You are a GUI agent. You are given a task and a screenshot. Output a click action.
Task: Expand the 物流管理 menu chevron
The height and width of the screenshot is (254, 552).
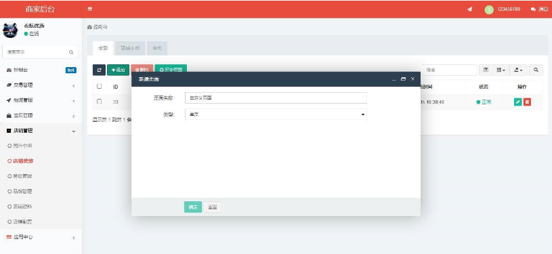pyautogui.click(x=74, y=101)
